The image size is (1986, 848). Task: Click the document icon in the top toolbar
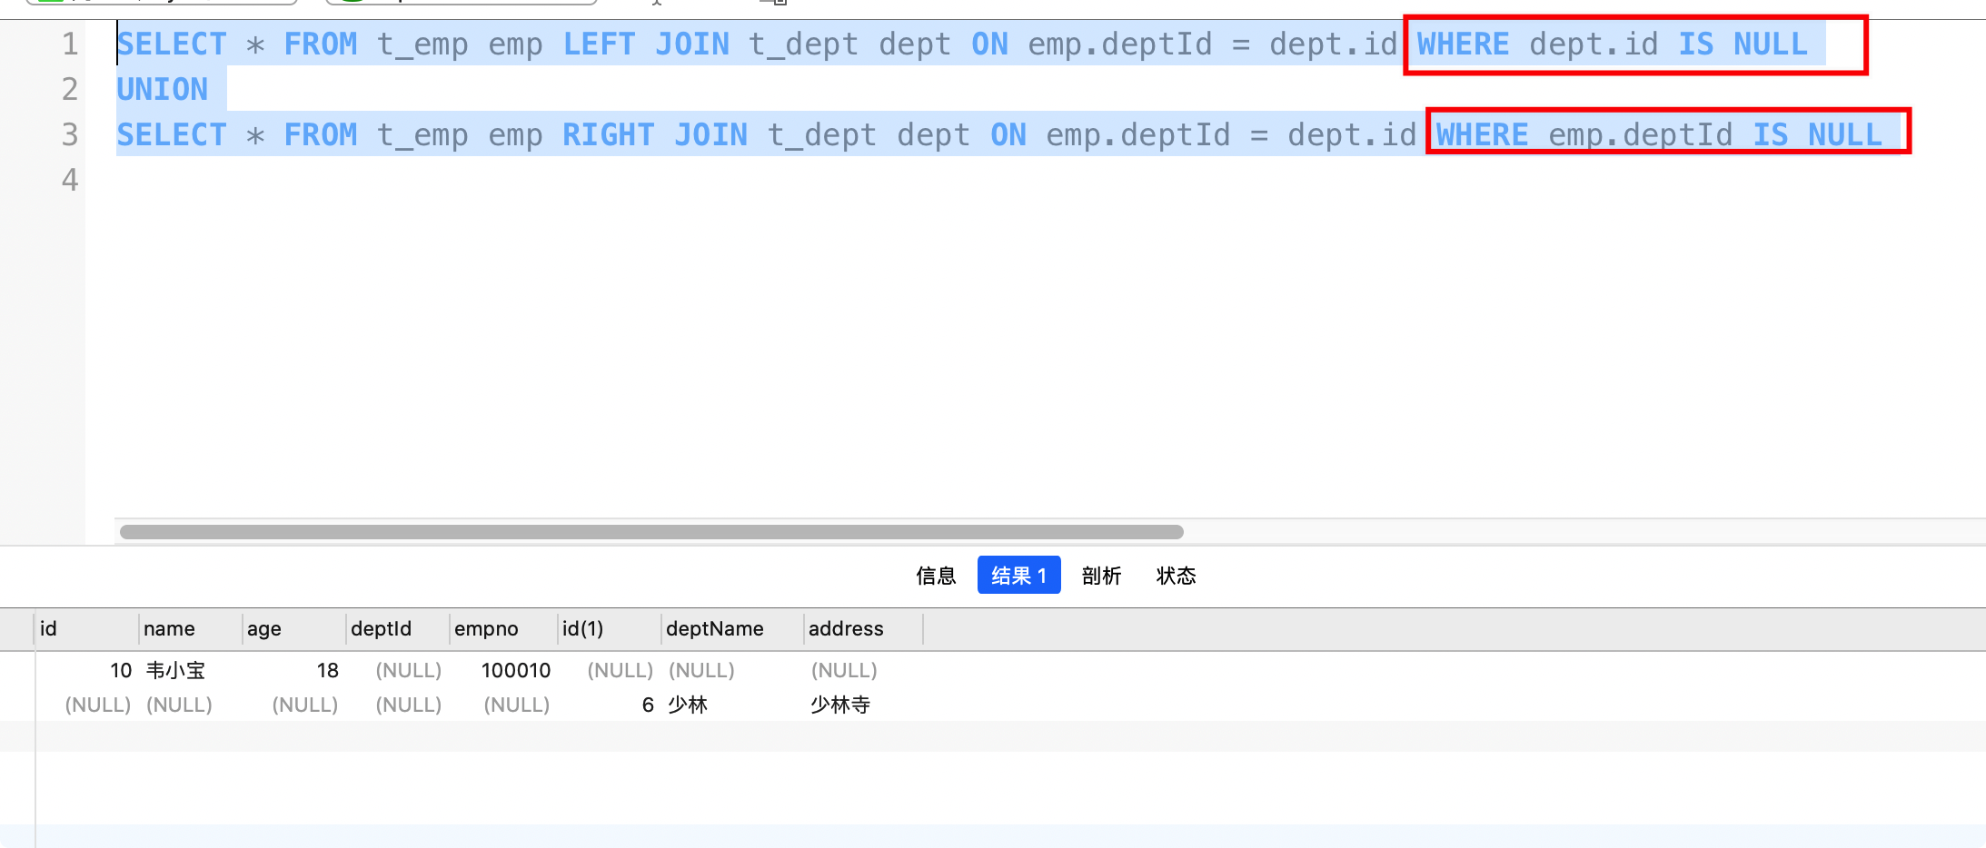777,4
